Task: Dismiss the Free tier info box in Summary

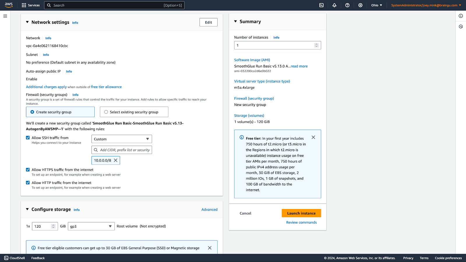Action: click(x=313, y=137)
